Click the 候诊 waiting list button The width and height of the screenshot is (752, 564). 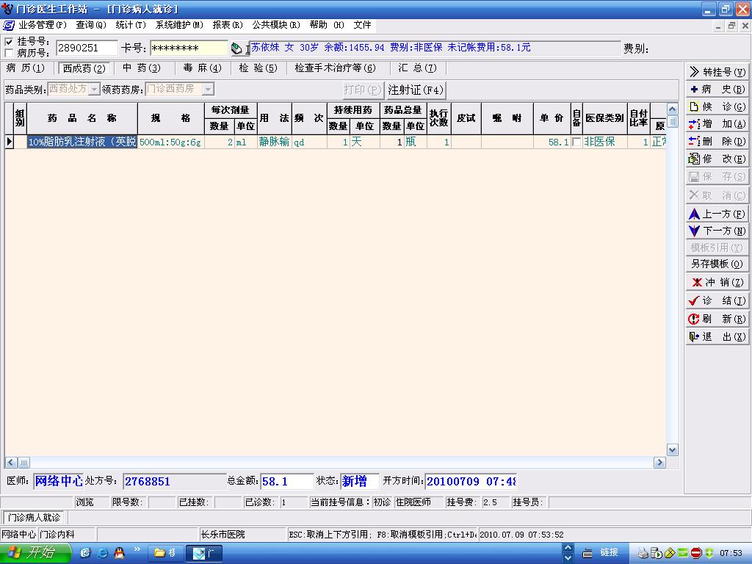(717, 106)
